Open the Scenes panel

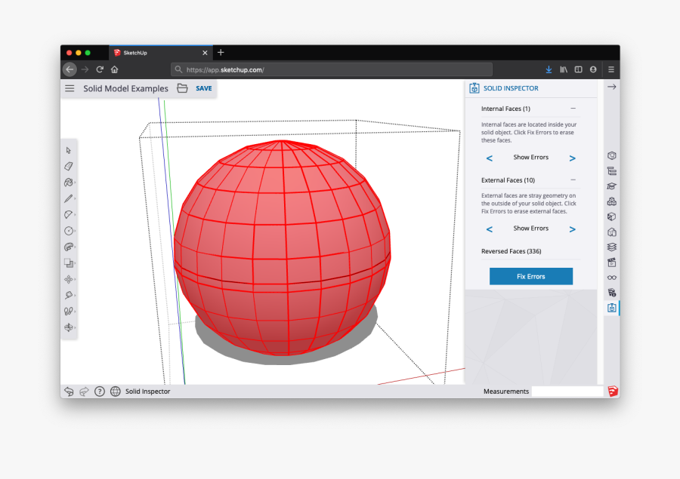coord(611,263)
